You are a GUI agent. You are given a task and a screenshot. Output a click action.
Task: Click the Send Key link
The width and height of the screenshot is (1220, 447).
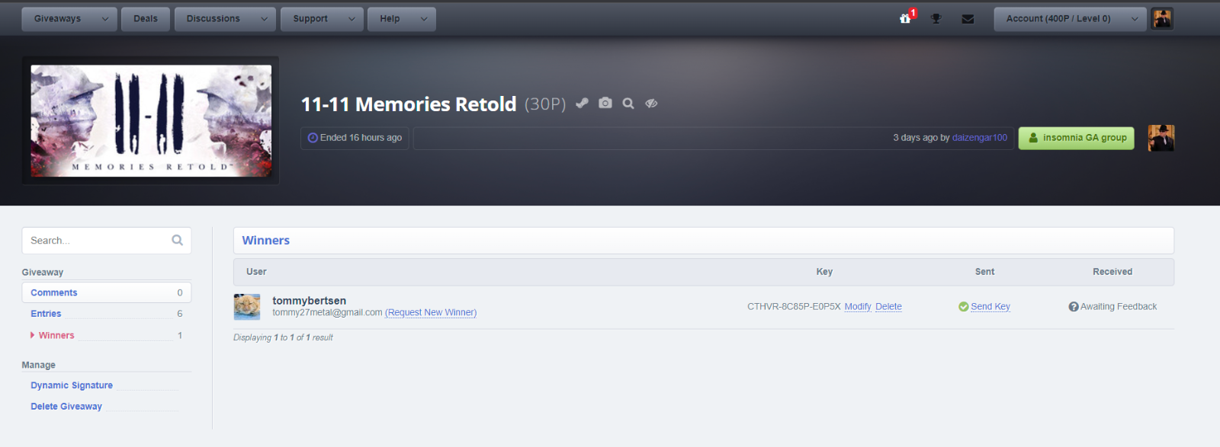(990, 307)
